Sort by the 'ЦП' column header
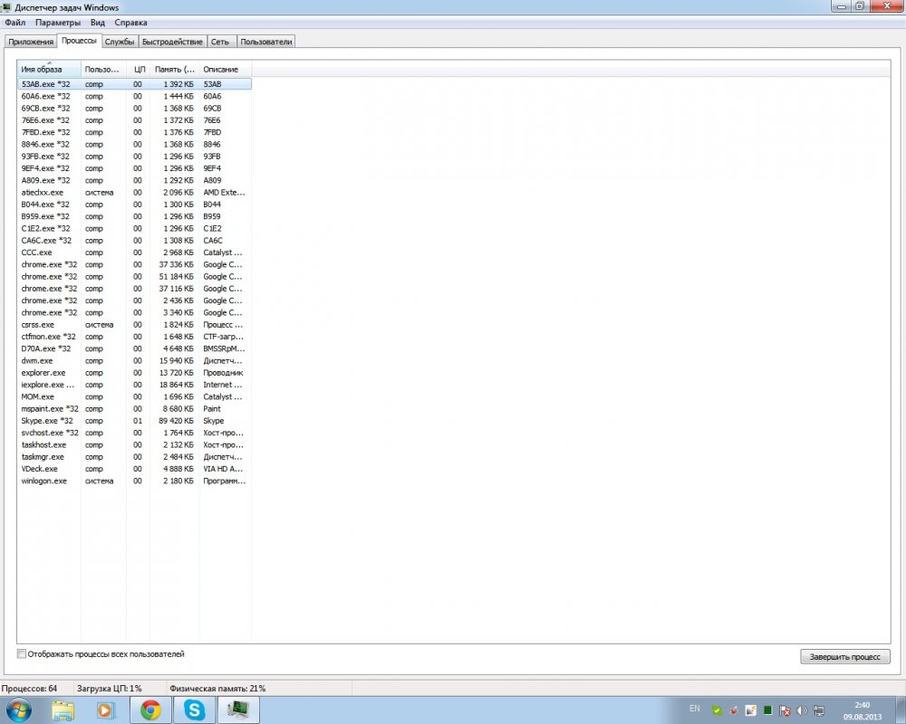Viewport: 906px width, 724px height. point(139,70)
